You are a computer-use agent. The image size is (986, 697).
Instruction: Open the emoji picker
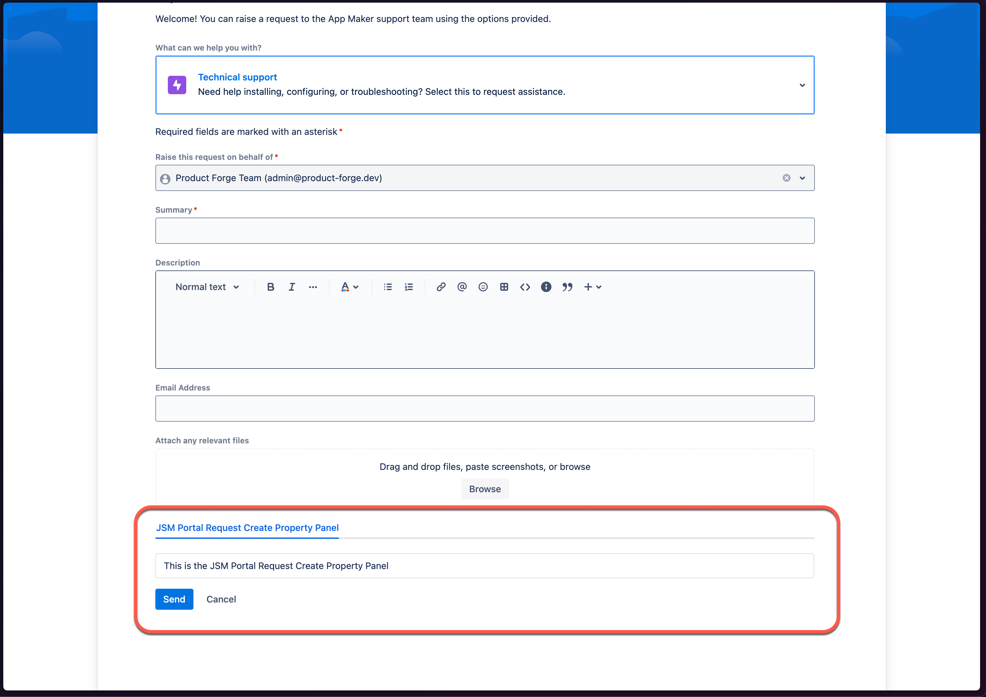click(x=483, y=287)
